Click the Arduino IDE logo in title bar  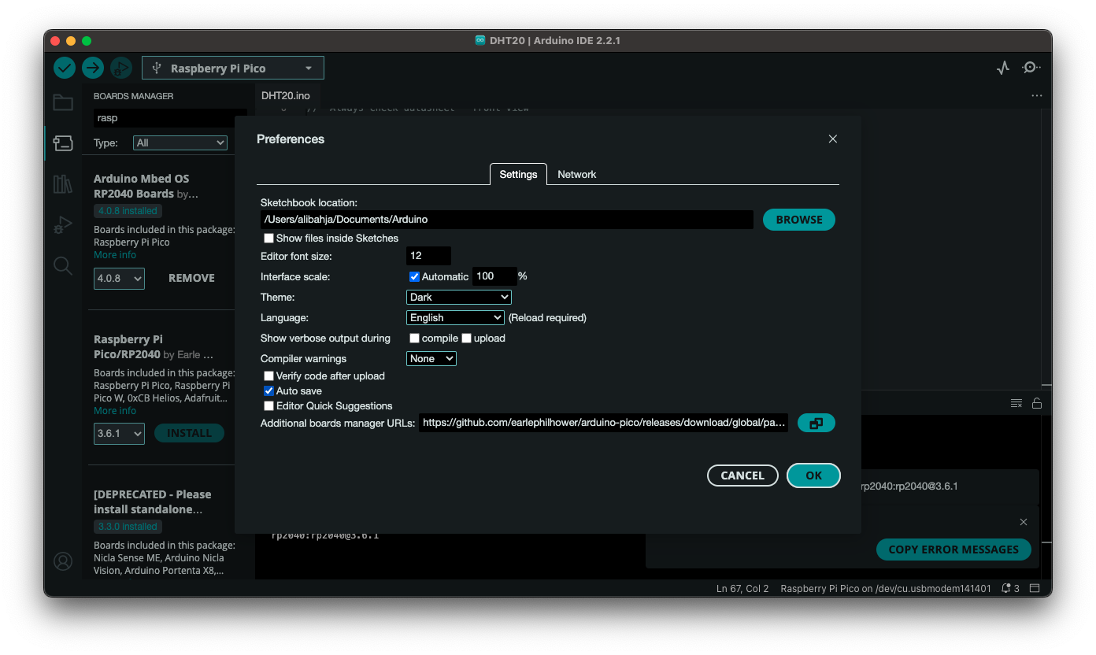[x=480, y=40]
